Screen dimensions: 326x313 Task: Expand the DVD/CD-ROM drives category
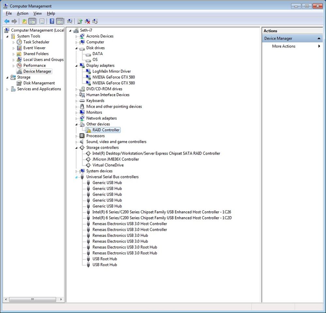[76, 89]
